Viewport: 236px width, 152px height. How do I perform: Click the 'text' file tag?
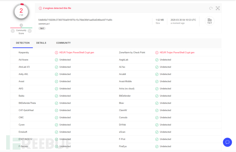[42, 28]
